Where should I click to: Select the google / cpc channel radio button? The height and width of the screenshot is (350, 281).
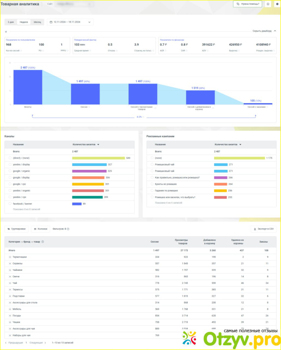(x=10, y=184)
